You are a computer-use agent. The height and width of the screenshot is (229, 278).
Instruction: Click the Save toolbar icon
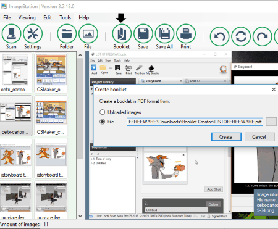[x=143, y=34]
